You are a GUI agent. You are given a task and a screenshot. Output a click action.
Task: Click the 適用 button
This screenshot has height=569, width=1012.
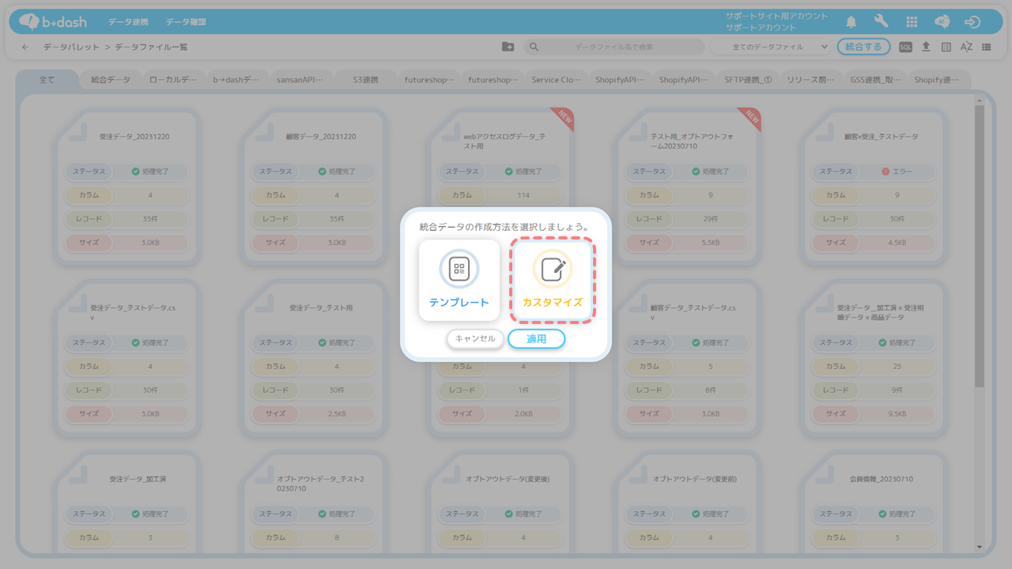coord(537,339)
